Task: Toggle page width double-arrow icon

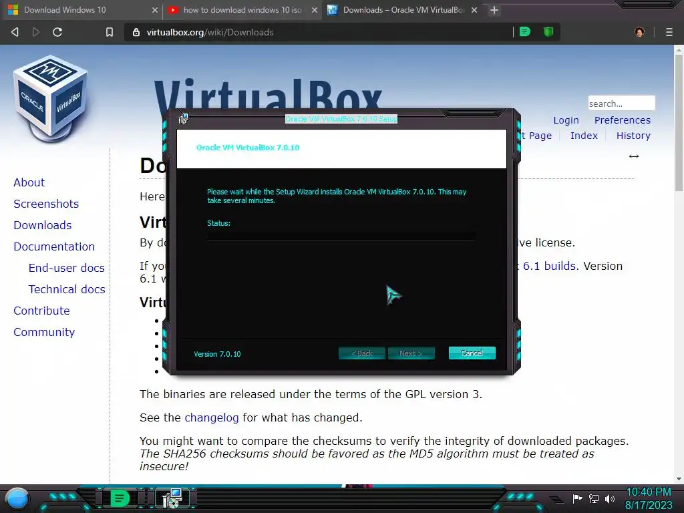Action: pos(634,156)
